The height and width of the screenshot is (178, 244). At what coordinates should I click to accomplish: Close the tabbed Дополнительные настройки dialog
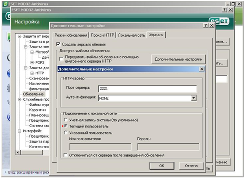click(x=211, y=26)
